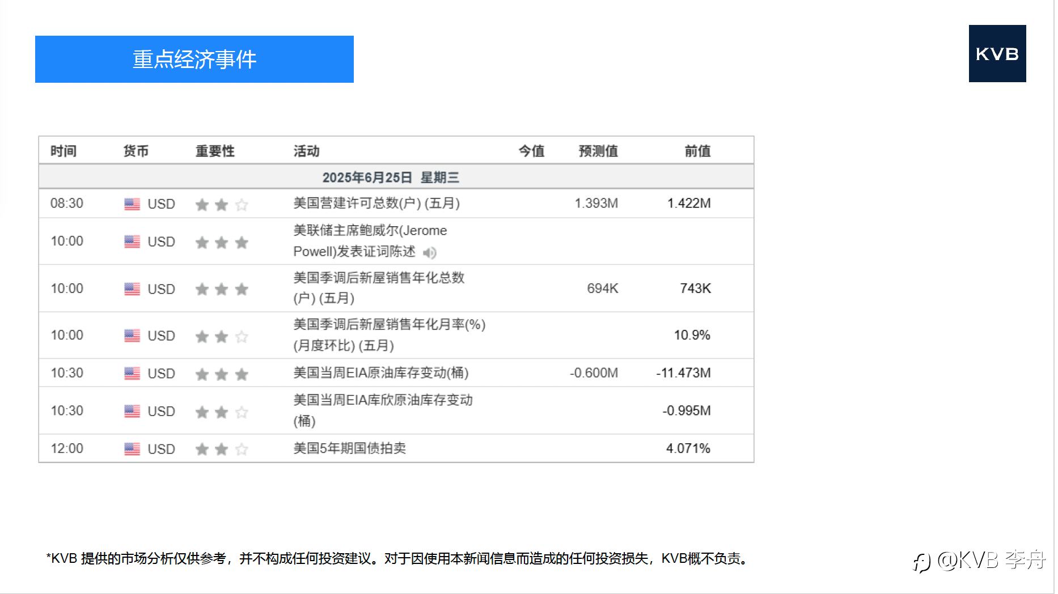Click previous value 4.071%
1058x594 pixels.
coord(688,448)
